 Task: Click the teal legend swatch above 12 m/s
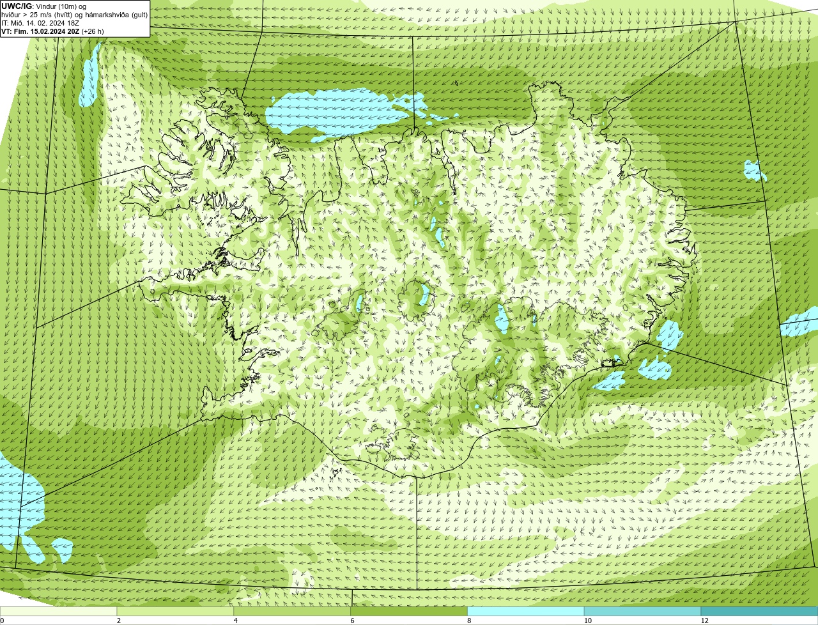(x=759, y=611)
